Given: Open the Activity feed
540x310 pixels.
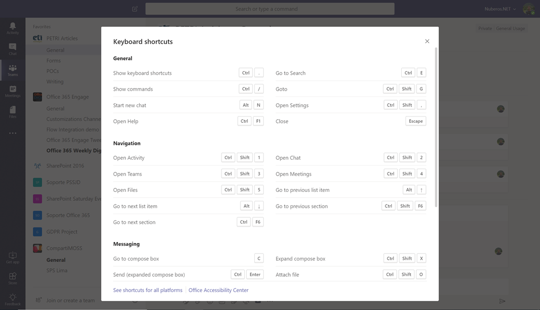Looking at the screenshot, I should [12, 26].
